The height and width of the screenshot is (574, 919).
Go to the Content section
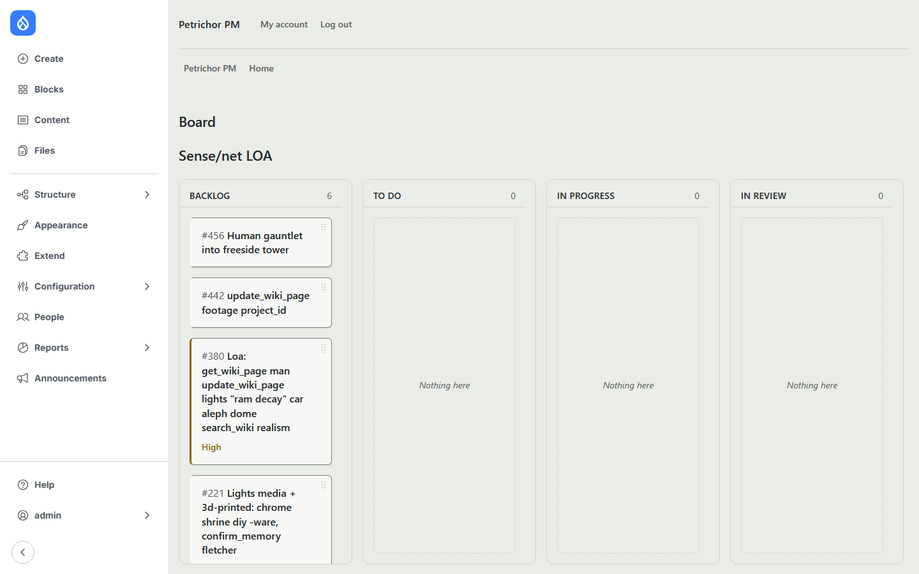click(84, 120)
